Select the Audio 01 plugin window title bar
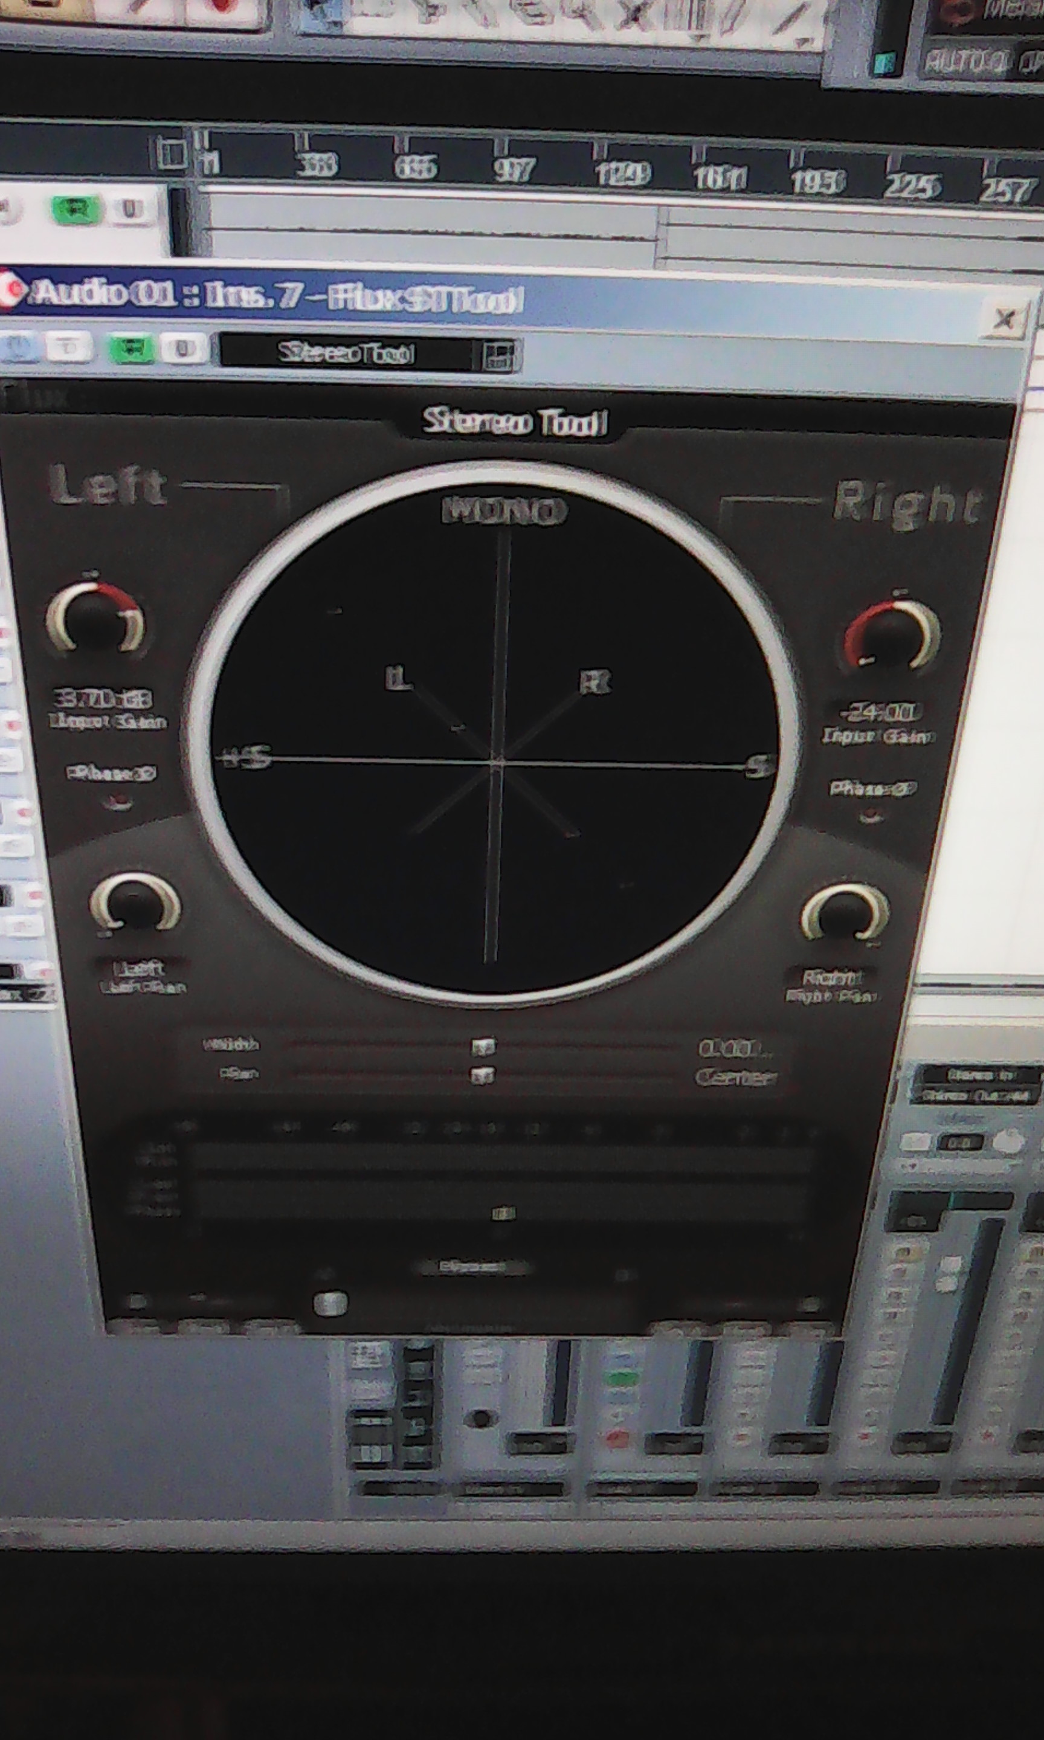This screenshot has height=1740, width=1044. pyautogui.click(x=282, y=299)
